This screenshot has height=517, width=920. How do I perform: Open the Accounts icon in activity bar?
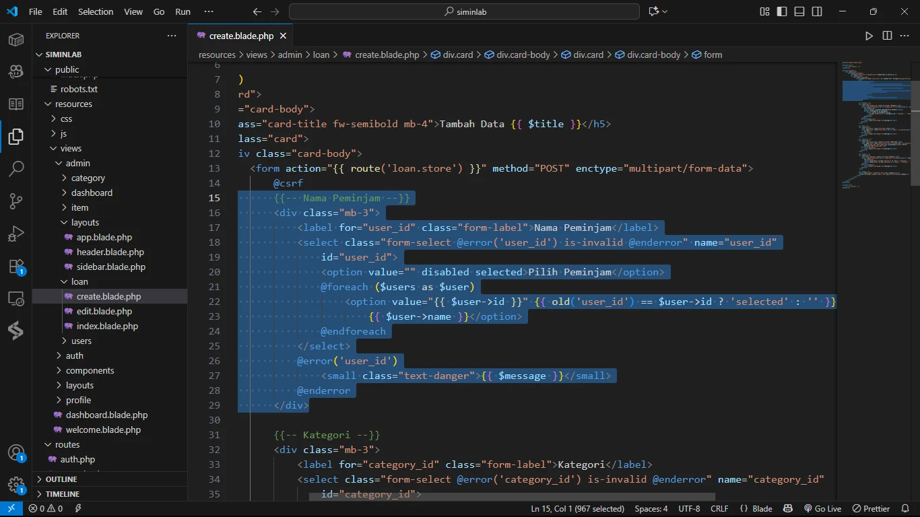point(16,453)
